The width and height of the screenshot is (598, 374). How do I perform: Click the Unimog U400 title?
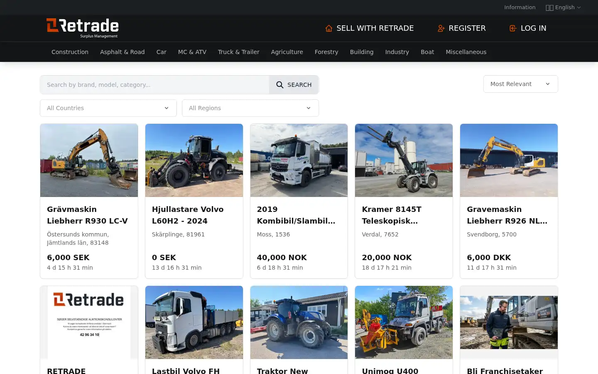pos(390,370)
